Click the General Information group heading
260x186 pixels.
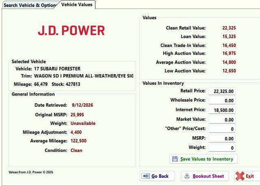click(x=33, y=94)
